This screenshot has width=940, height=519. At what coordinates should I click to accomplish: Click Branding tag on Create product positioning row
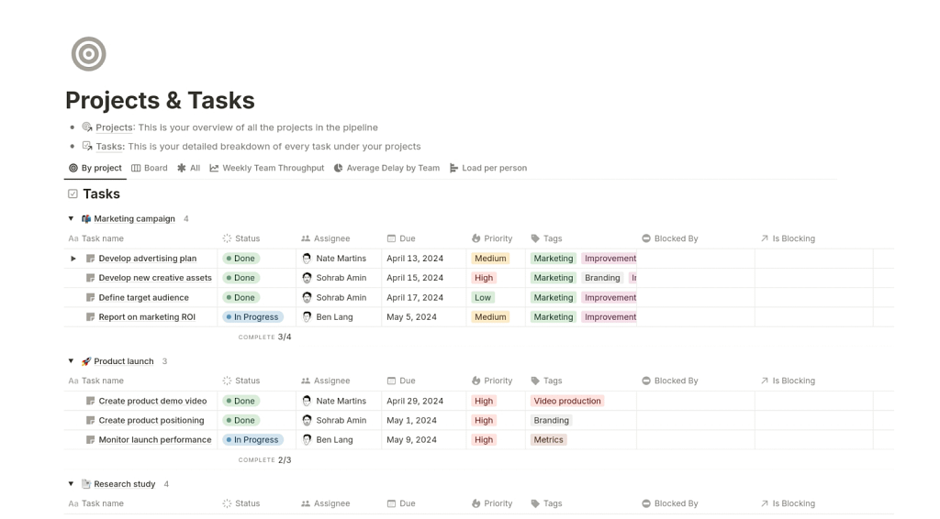click(551, 420)
